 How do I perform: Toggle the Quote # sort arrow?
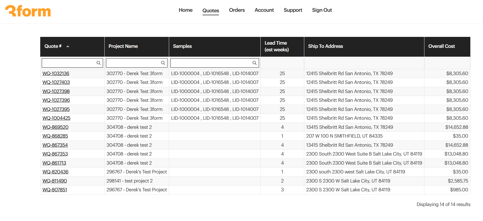click(x=68, y=46)
